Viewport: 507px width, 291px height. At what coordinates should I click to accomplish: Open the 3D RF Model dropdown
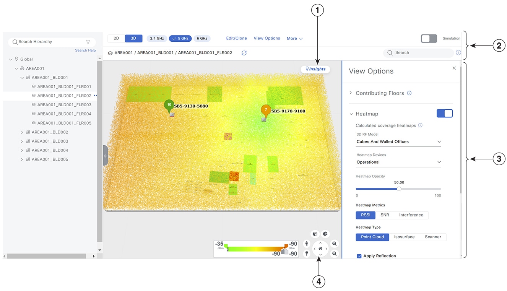398,141
